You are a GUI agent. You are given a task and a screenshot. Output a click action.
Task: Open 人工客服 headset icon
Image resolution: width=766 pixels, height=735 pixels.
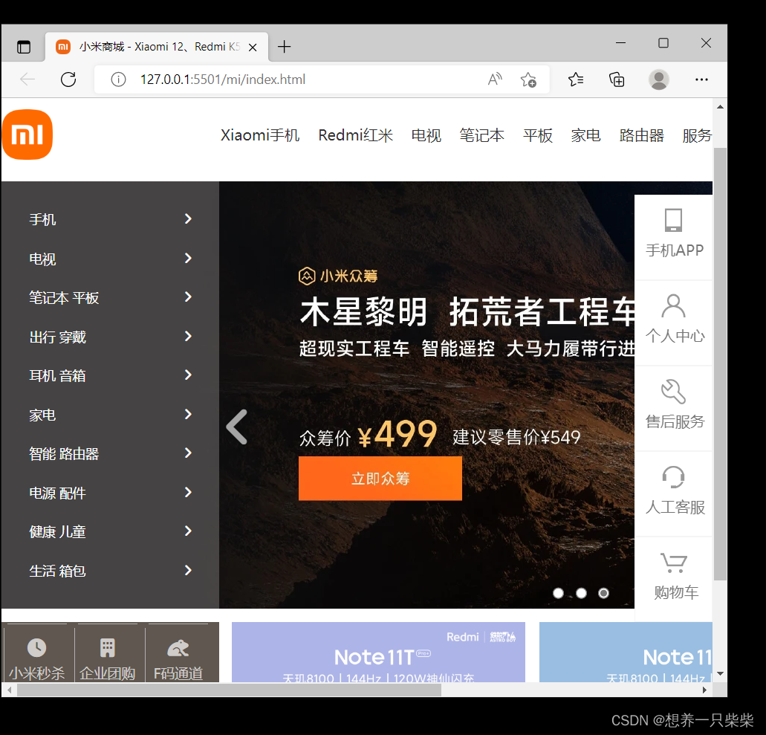coord(674,477)
